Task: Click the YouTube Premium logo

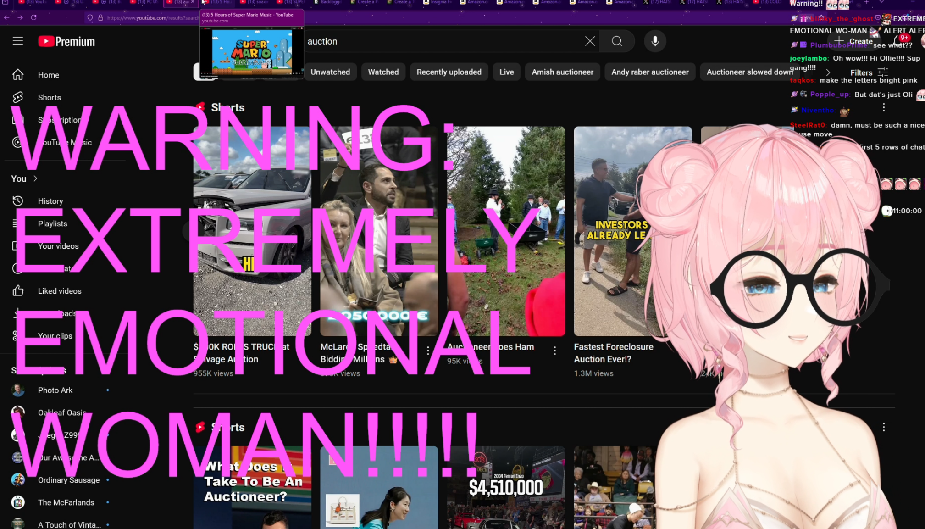Action: [66, 41]
